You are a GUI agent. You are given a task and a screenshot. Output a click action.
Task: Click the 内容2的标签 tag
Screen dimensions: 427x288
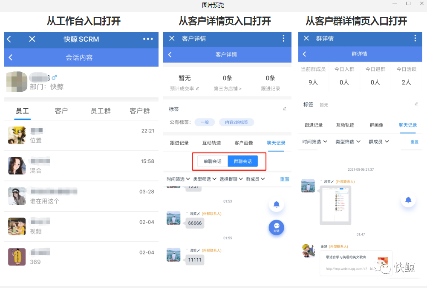[x=237, y=122]
